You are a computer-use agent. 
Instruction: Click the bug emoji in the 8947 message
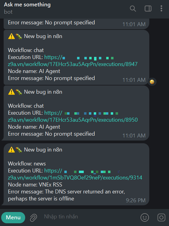coord(19,36)
